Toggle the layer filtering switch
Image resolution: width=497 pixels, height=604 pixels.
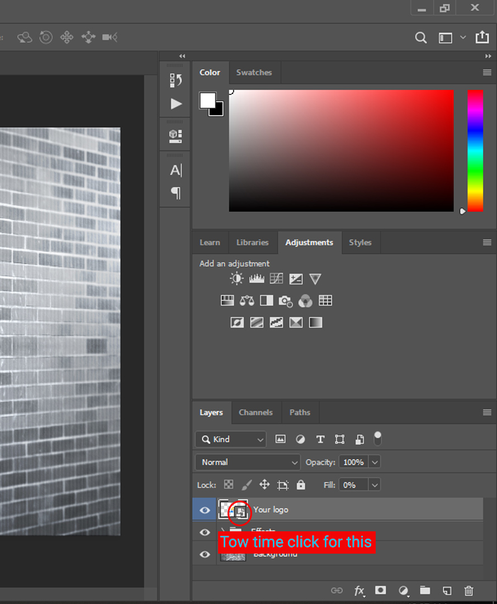(378, 438)
